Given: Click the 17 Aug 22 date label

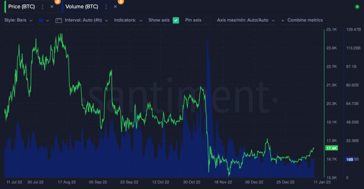Looking at the screenshot, I should point(67,182).
